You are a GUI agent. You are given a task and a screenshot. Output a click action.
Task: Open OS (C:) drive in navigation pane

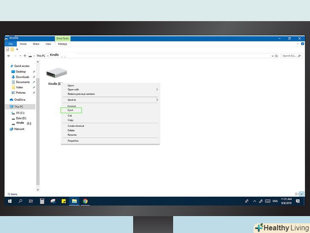[20, 113]
